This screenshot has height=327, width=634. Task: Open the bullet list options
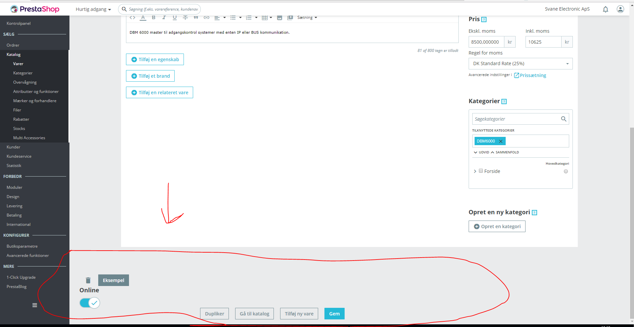(236, 18)
